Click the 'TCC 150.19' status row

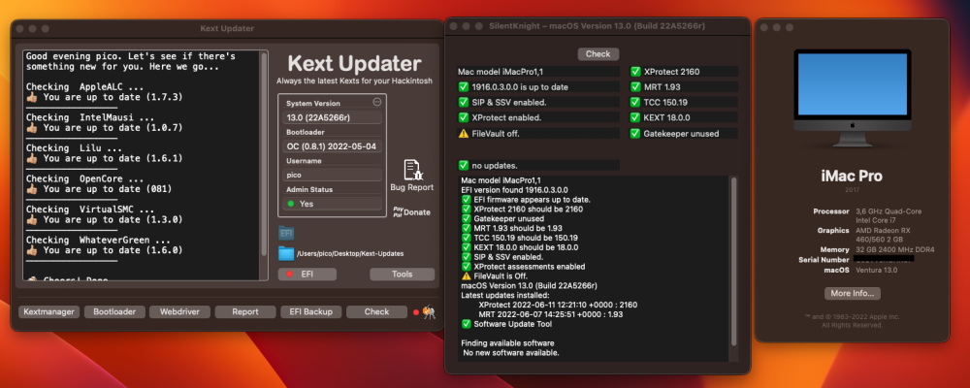click(684, 102)
